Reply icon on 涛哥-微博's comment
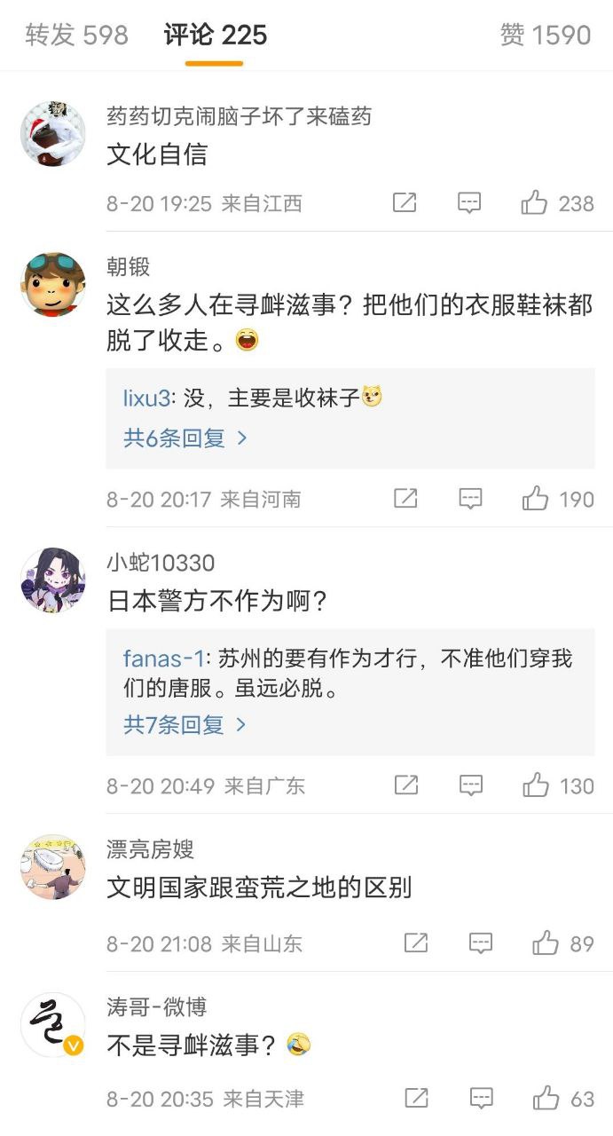This screenshot has width=613, height=1136. click(x=481, y=1099)
